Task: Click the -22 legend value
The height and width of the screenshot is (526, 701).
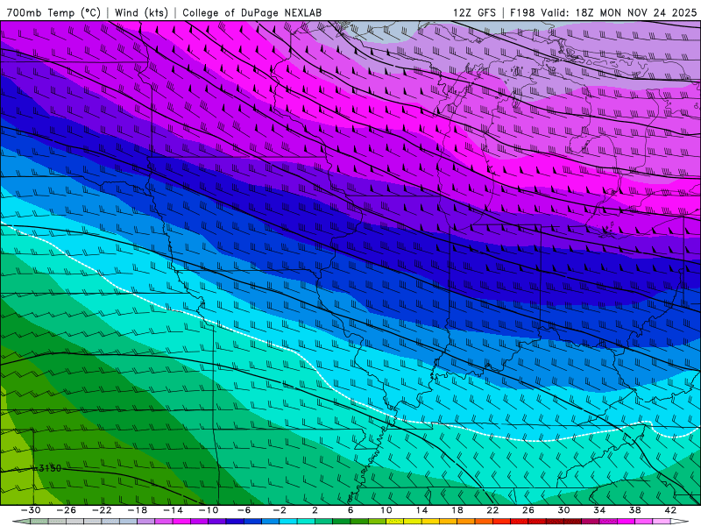Action: [x=102, y=510]
